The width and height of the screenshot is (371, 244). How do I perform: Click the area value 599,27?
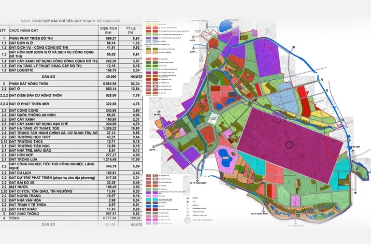[111, 38]
